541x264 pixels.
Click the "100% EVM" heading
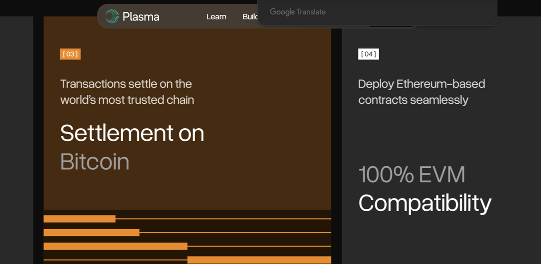pyautogui.click(x=412, y=175)
